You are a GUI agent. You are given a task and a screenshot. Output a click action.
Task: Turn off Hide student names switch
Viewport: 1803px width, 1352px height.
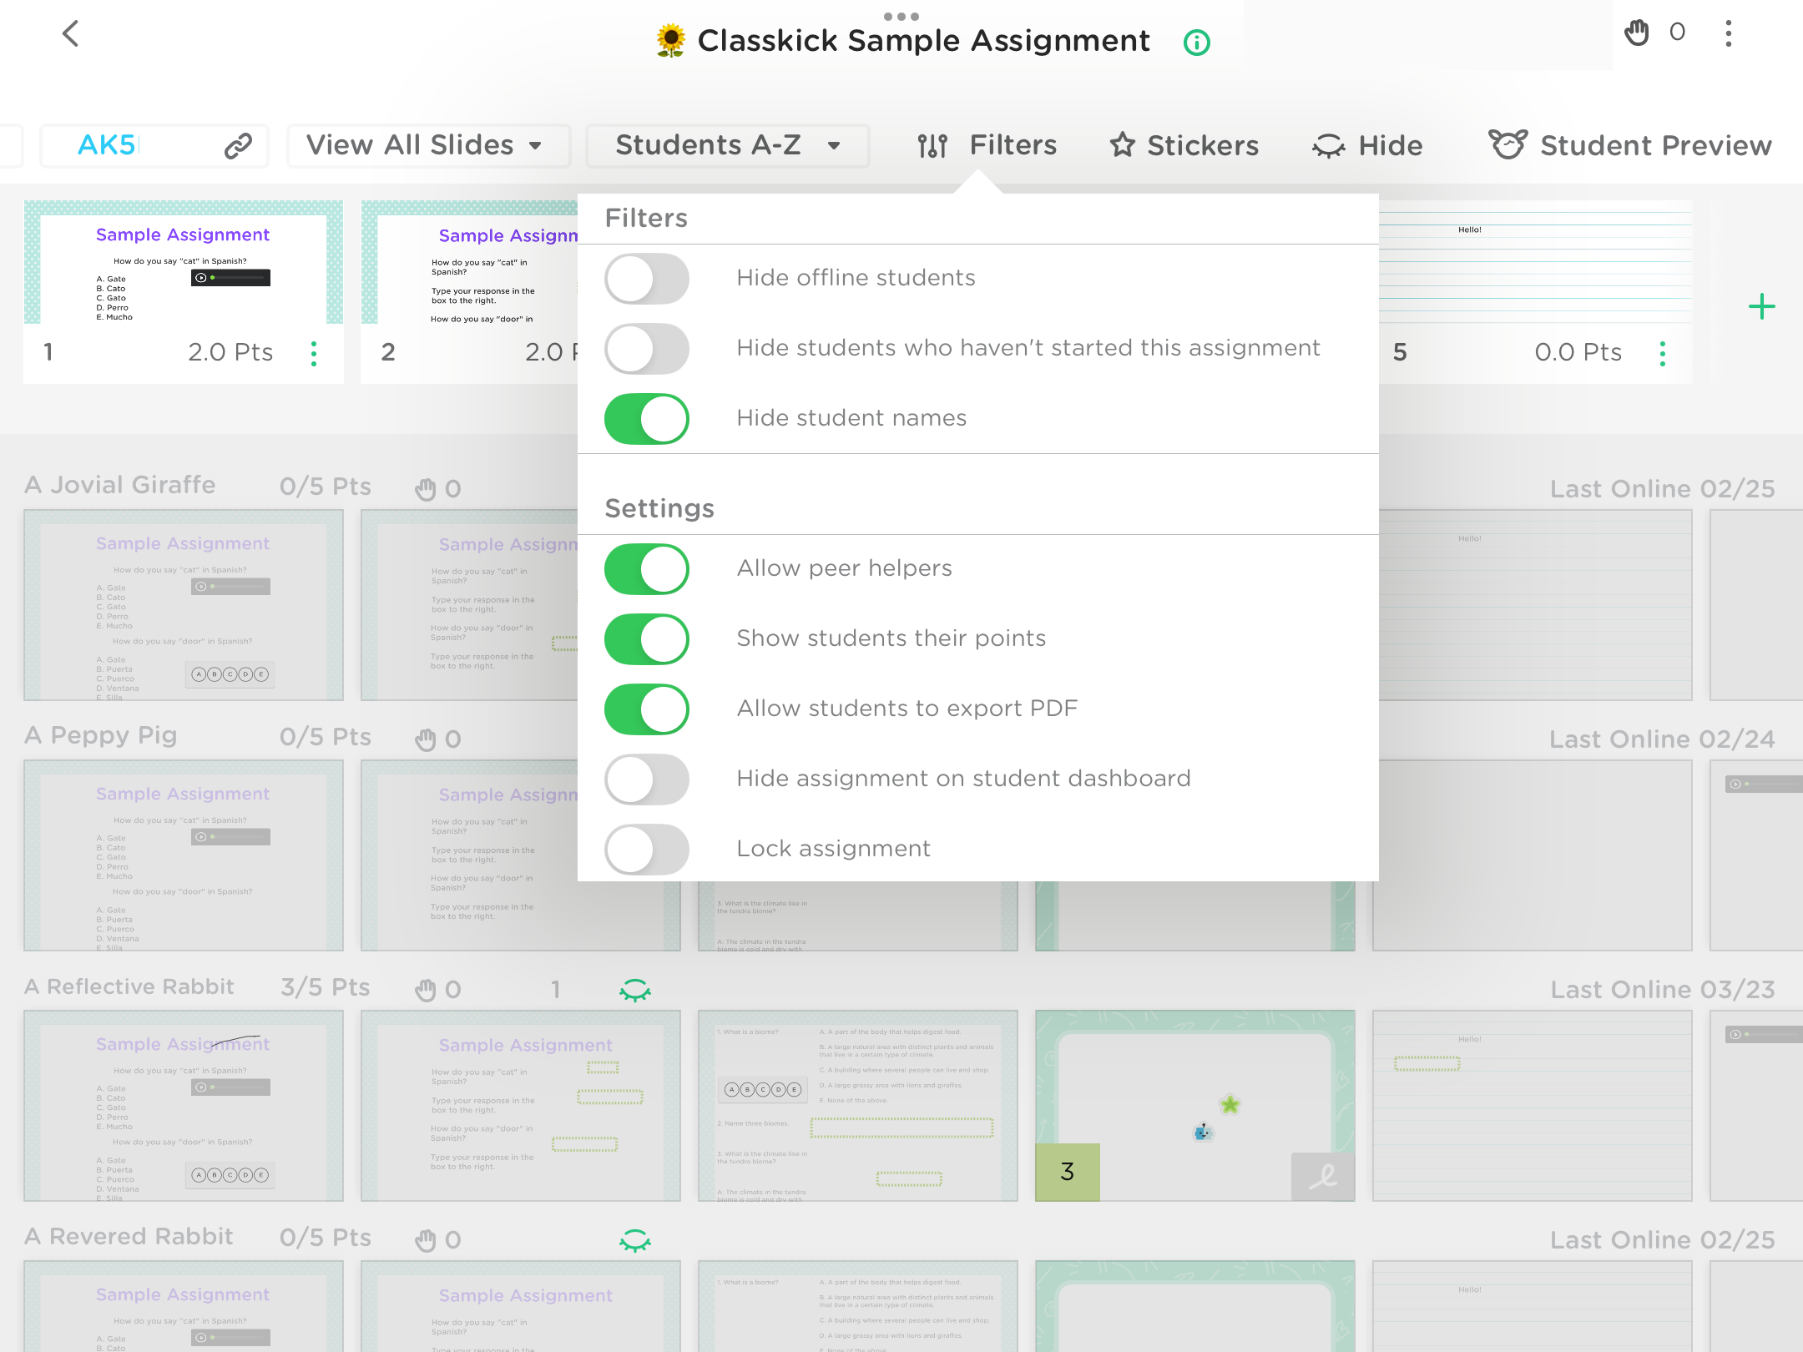tap(647, 419)
